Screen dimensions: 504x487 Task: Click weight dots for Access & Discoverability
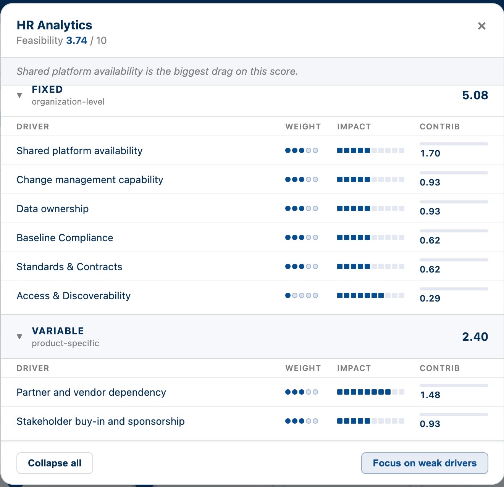tap(302, 295)
